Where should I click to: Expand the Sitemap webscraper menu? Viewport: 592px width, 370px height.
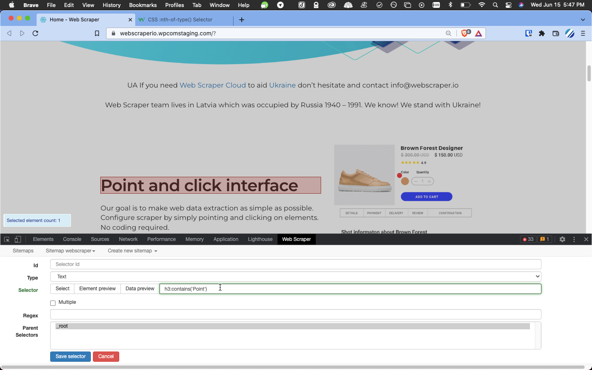click(70, 251)
